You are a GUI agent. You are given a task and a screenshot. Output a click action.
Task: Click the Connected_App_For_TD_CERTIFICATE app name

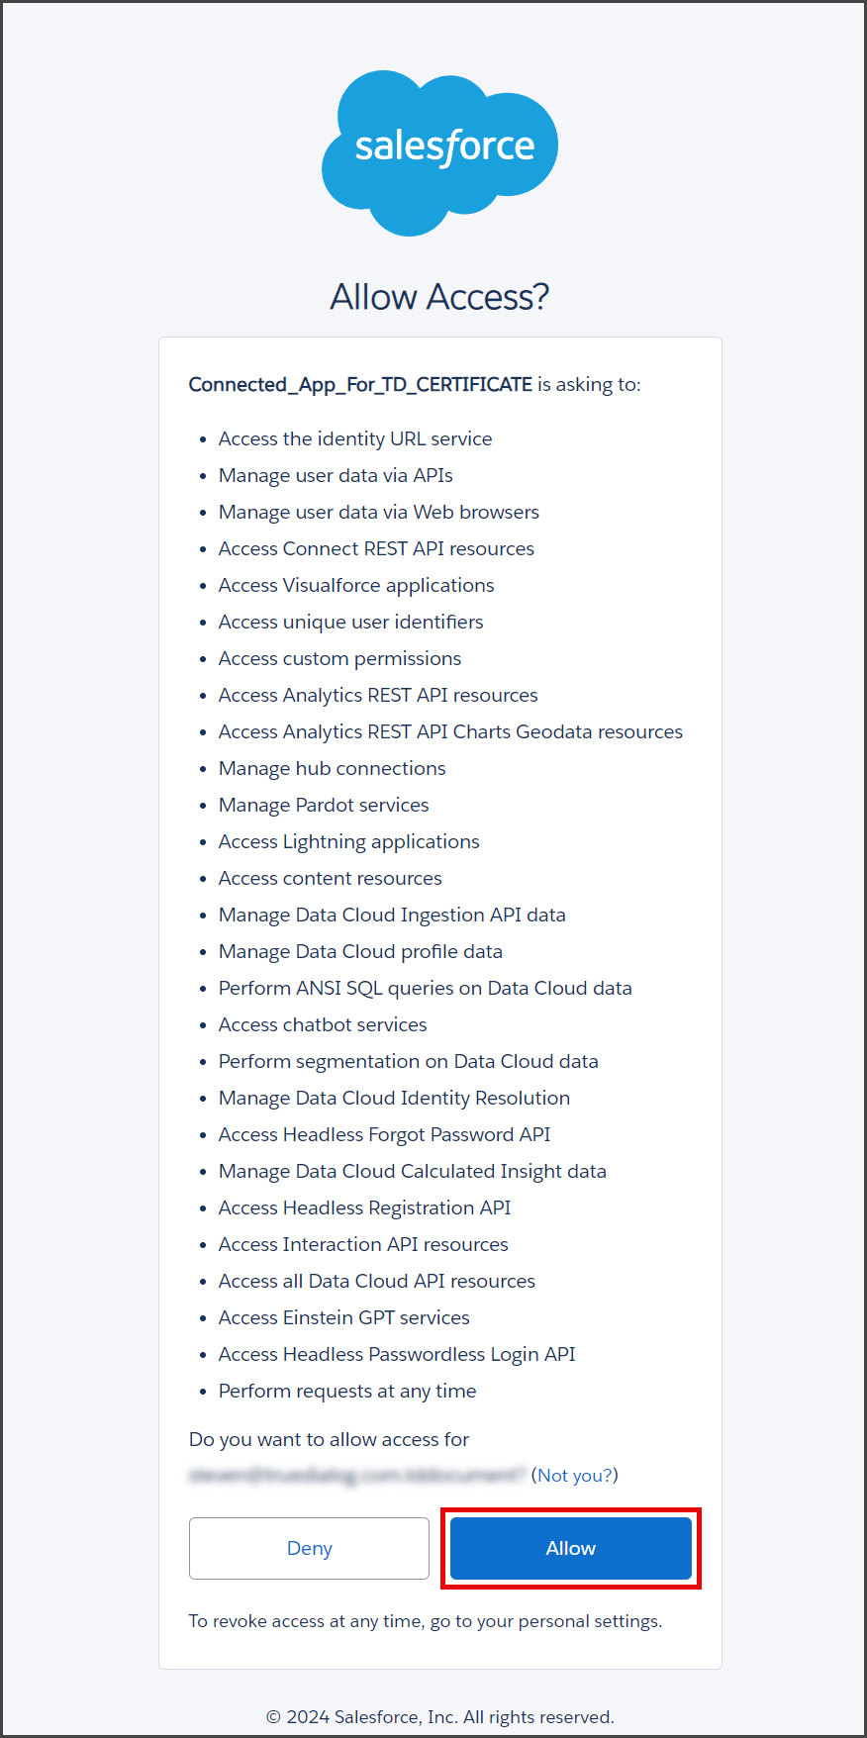click(360, 384)
